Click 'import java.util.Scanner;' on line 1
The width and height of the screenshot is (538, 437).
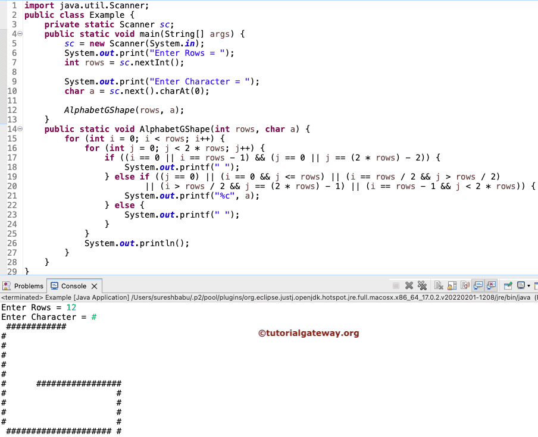tap(86, 5)
